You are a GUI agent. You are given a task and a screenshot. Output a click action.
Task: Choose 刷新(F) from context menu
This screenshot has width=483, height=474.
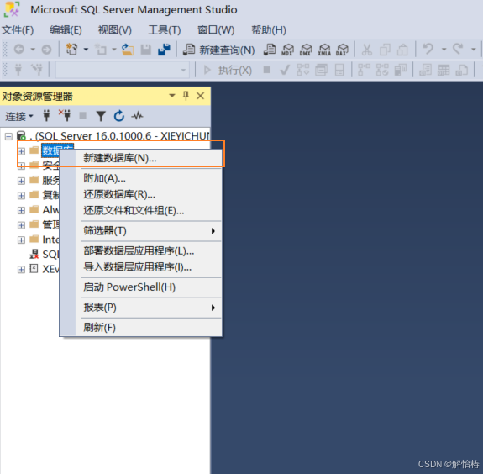click(141, 327)
